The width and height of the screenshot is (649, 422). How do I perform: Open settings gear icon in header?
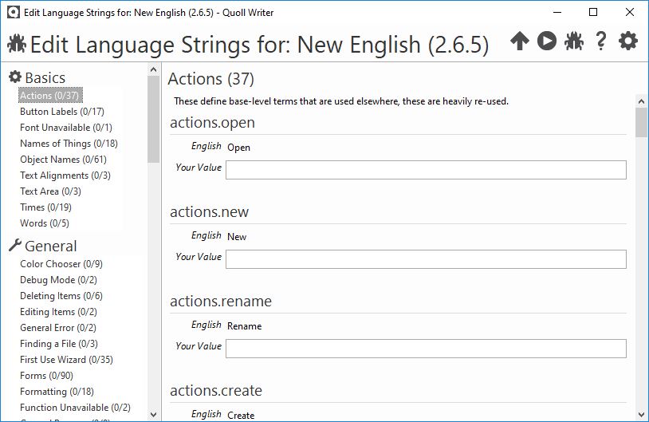point(628,41)
